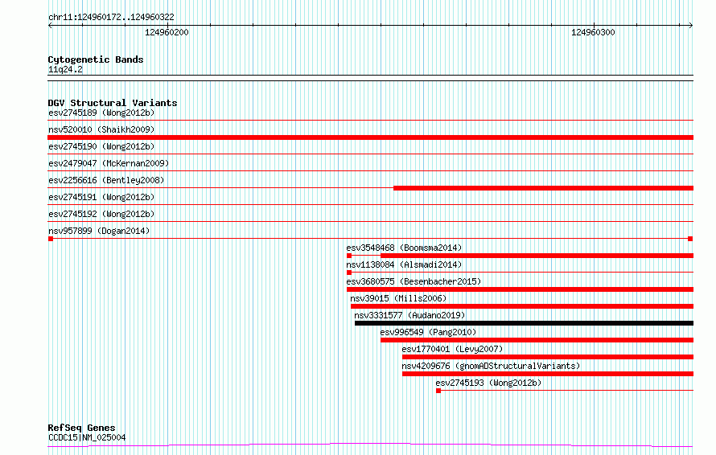Viewport: 716px width, 455px height.
Task: Click the red bar of nsv4209676
Action: pyautogui.click(x=548, y=374)
